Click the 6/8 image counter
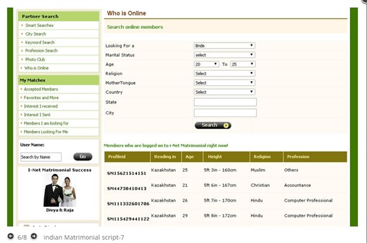Image resolution: width=367 pixels, height=243 pixels. pyautogui.click(x=22, y=237)
